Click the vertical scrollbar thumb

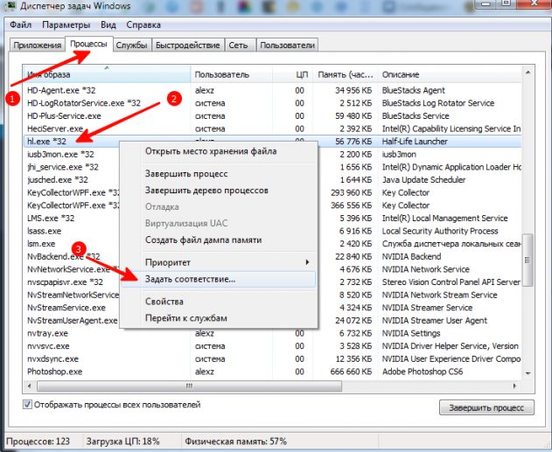click(528, 260)
